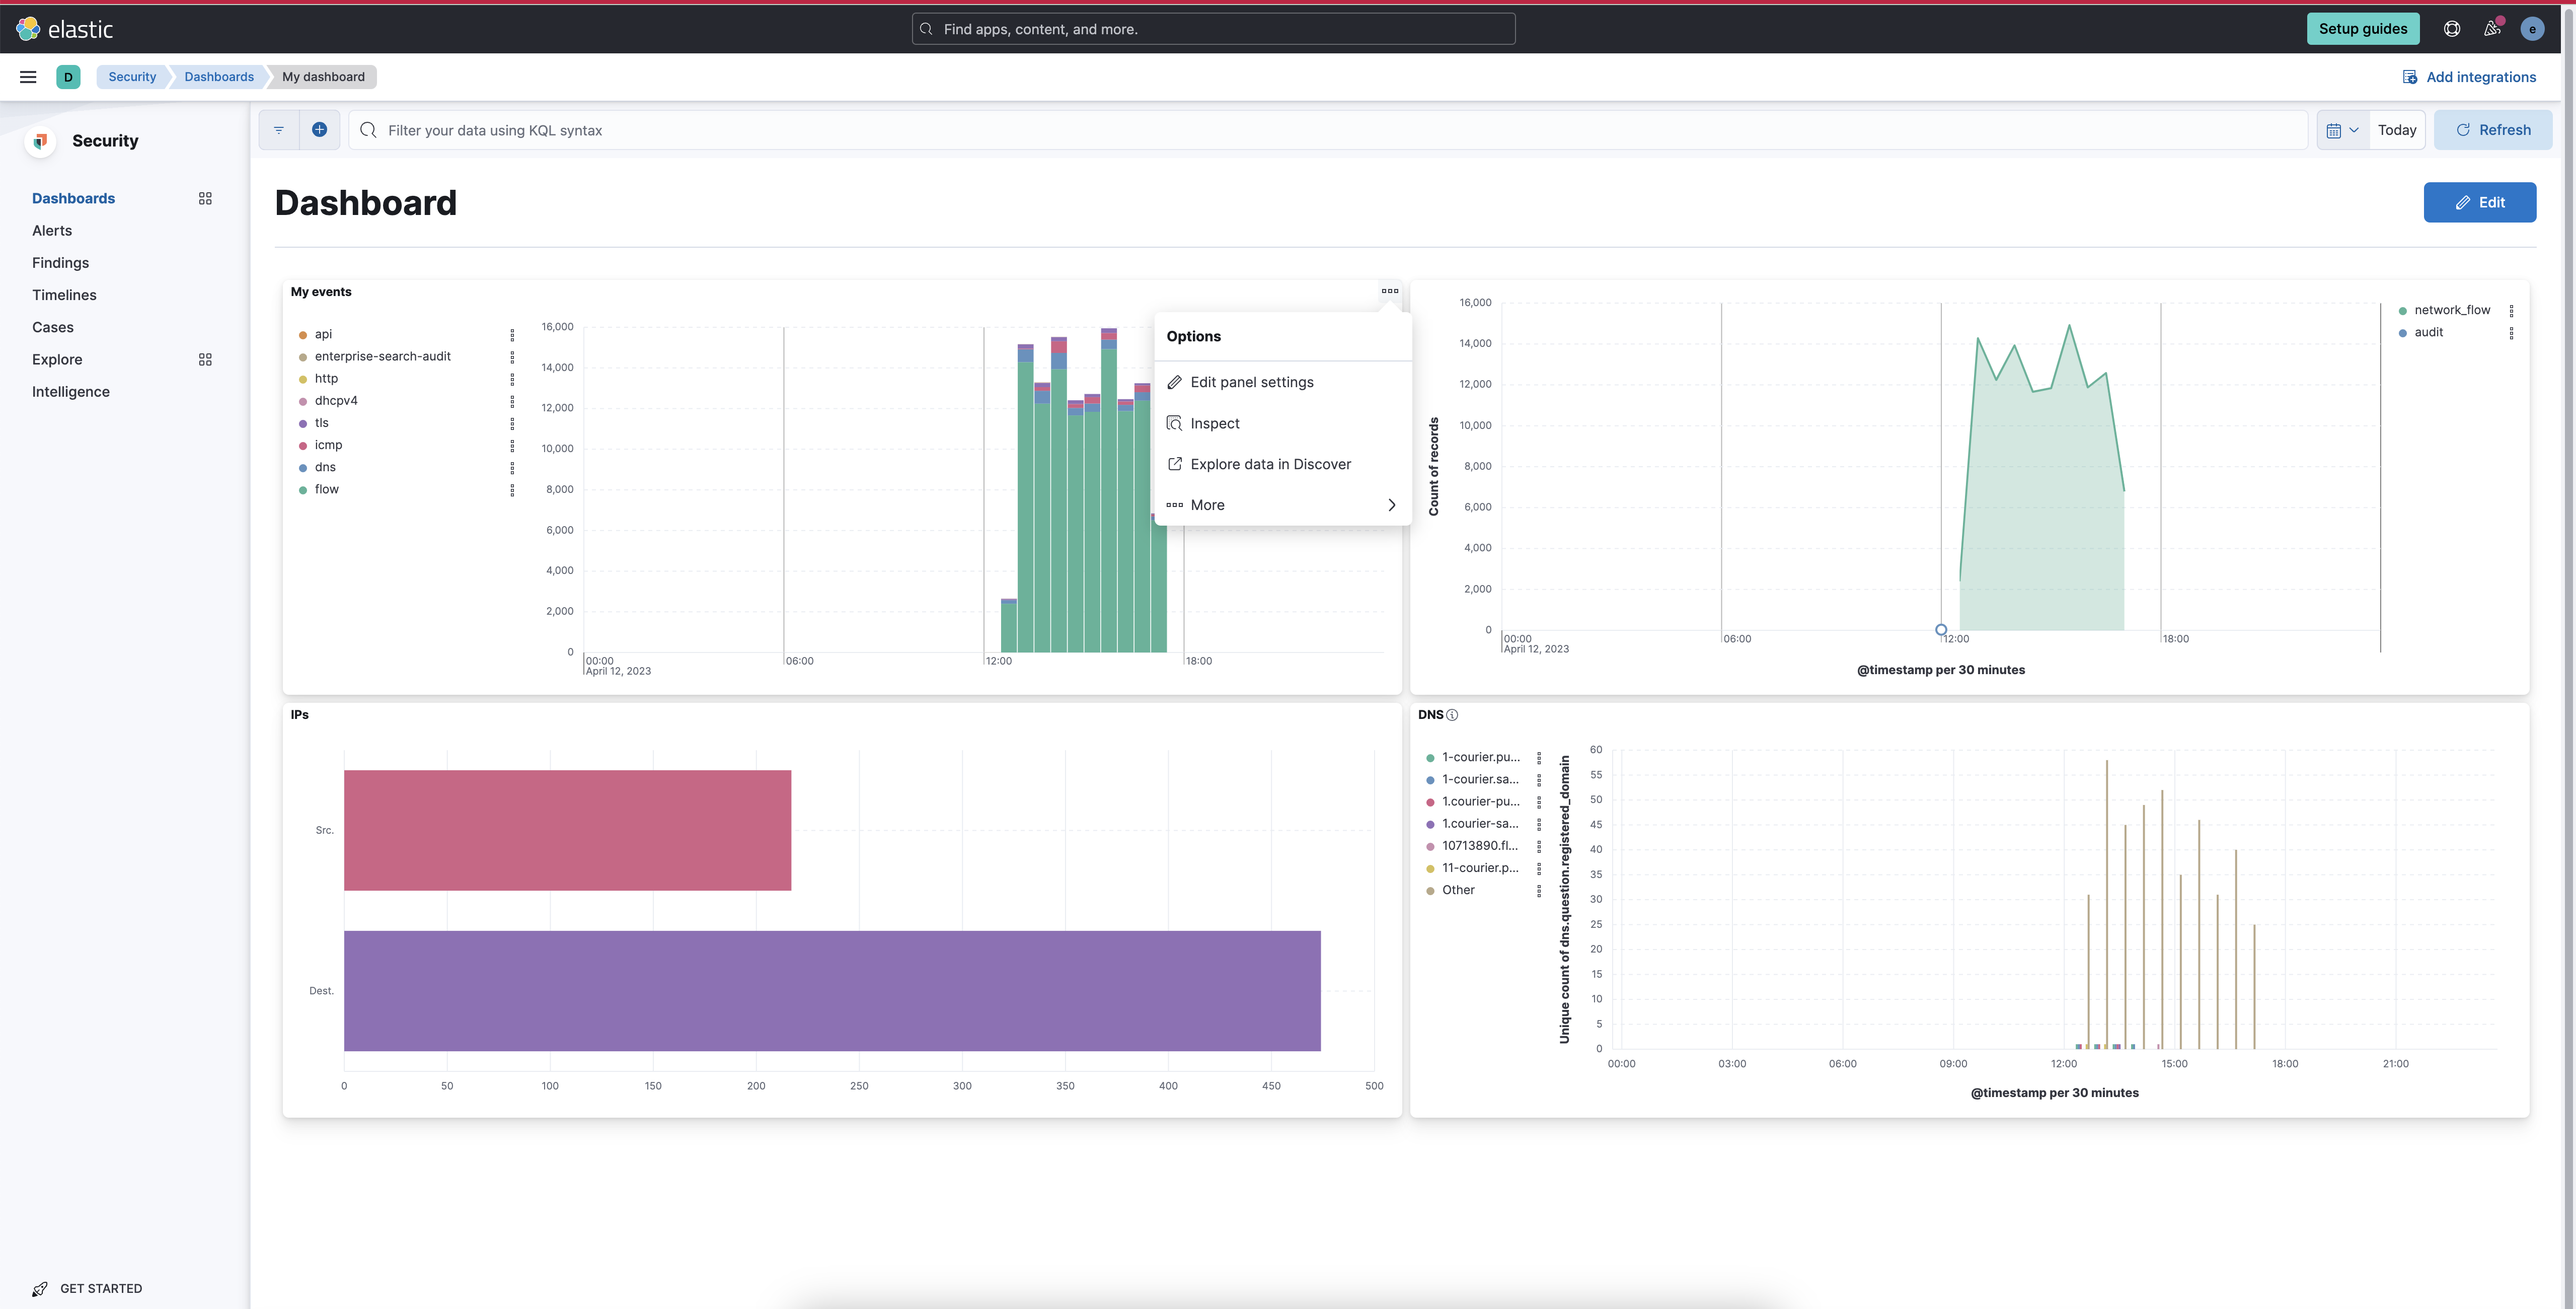
Task: Toggle the api series in My events legend
Action: (x=322, y=333)
